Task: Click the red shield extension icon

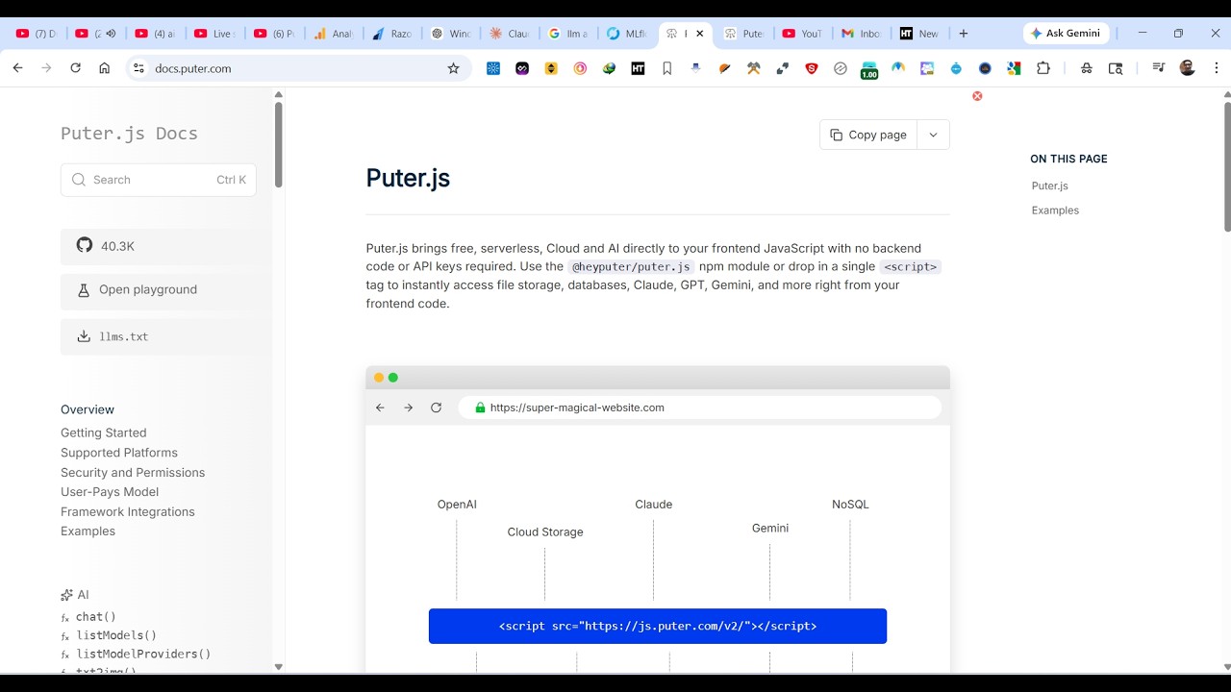Action: 811,68
